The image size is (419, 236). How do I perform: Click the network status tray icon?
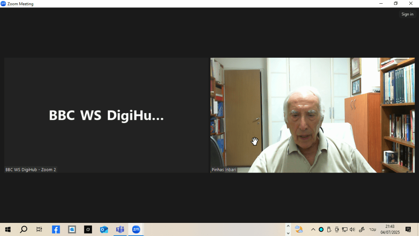tap(345, 229)
